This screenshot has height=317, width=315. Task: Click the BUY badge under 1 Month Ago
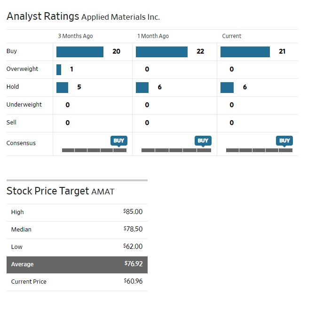point(203,140)
